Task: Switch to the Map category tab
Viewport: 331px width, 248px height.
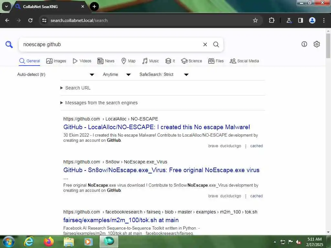Action: pyautogui.click(x=128, y=61)
